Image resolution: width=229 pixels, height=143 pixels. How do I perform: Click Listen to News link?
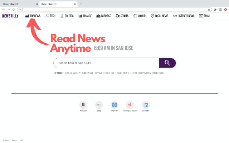pos(184,16)
